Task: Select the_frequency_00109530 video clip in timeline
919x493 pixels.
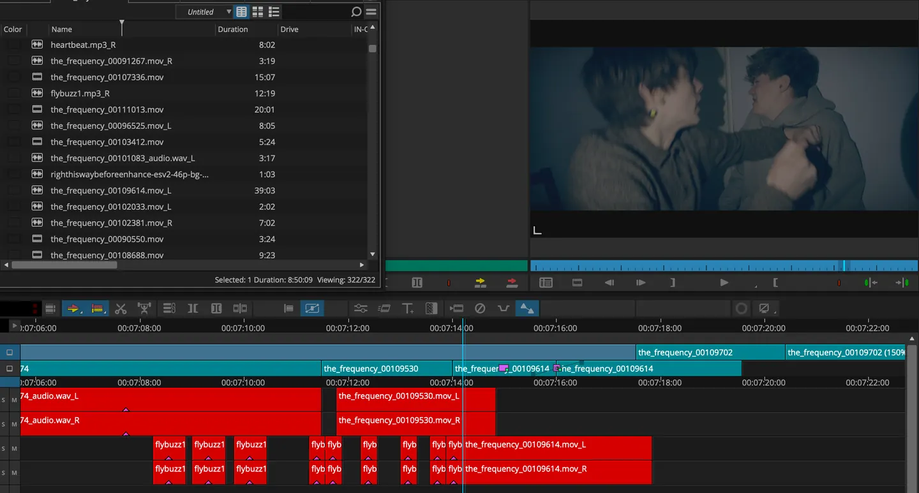Action: tap(387, 369)
